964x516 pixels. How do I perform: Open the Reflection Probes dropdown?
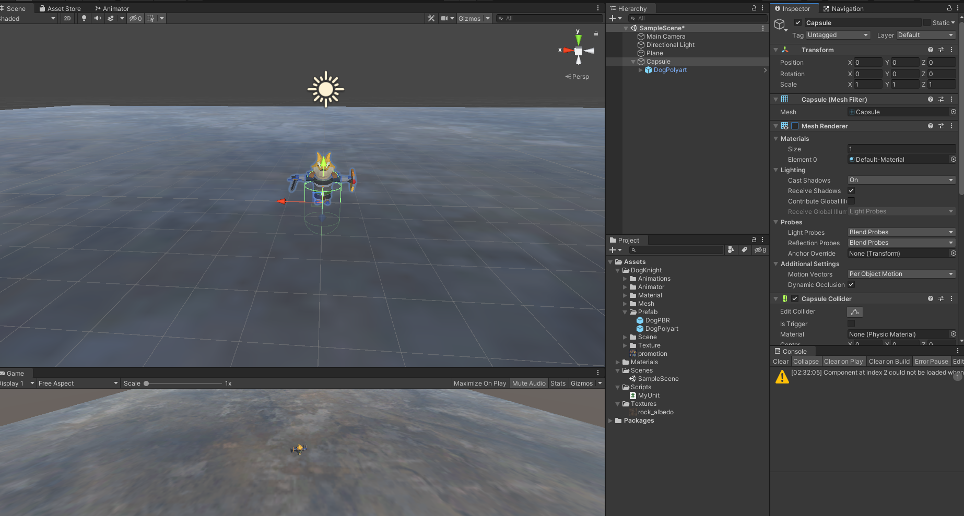(901, 243)
